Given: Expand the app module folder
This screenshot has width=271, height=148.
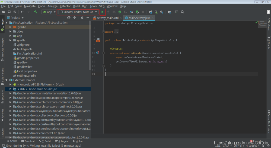Looking at the screenshot, I should tap(10, 36).
